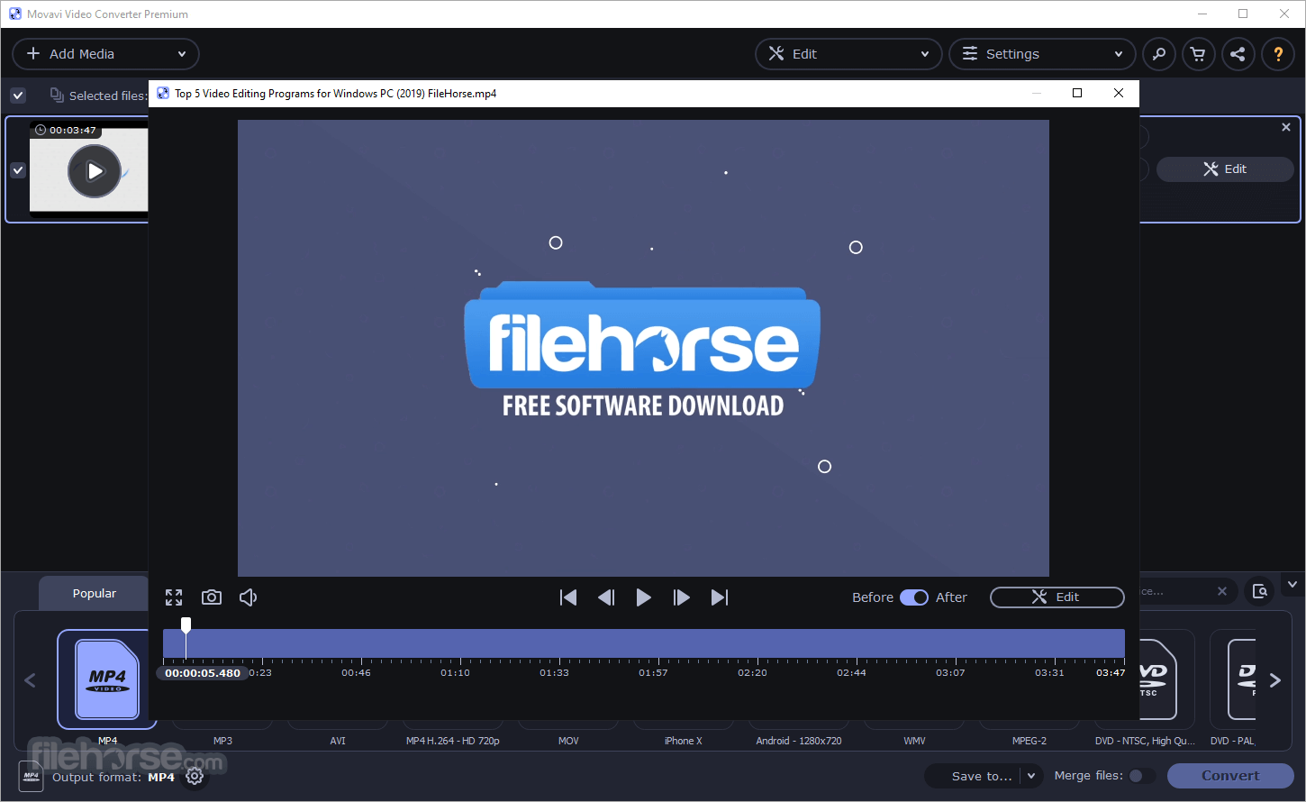Toggle the Merge files switch
This screenshot has width=1306, height=802.
click(x=1142, y=776)
